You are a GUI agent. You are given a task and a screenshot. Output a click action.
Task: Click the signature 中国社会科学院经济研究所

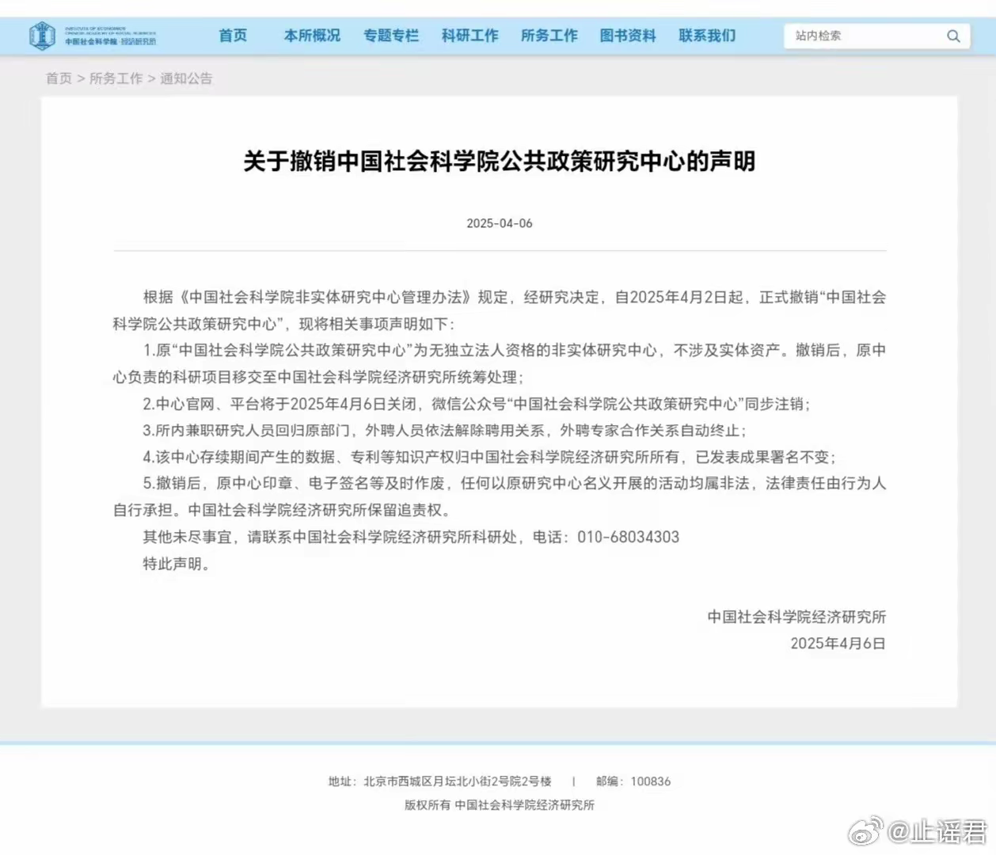click(x=796, y=617)
